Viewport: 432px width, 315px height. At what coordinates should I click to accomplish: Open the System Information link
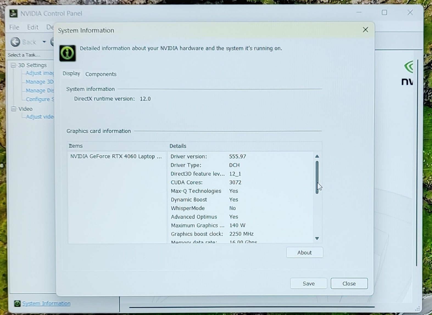click(46, 303)
